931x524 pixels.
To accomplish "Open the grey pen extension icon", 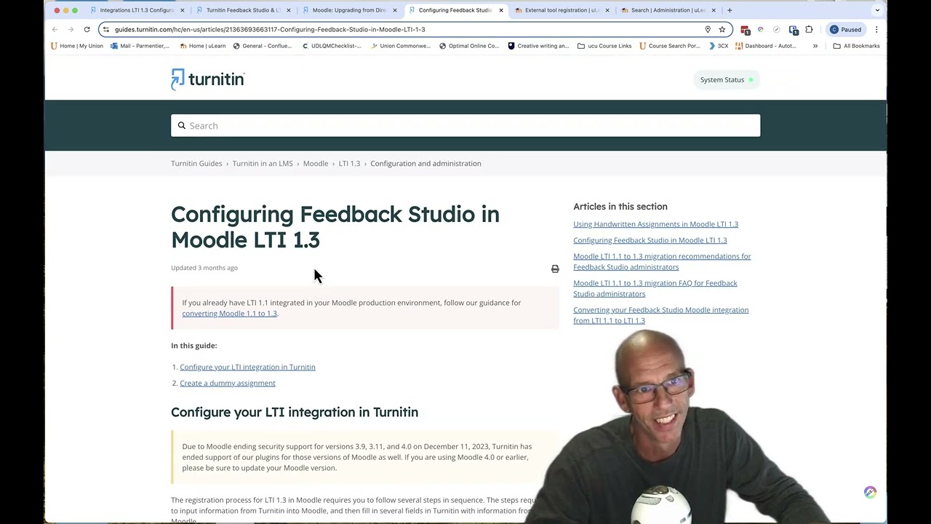I will 777,30.
